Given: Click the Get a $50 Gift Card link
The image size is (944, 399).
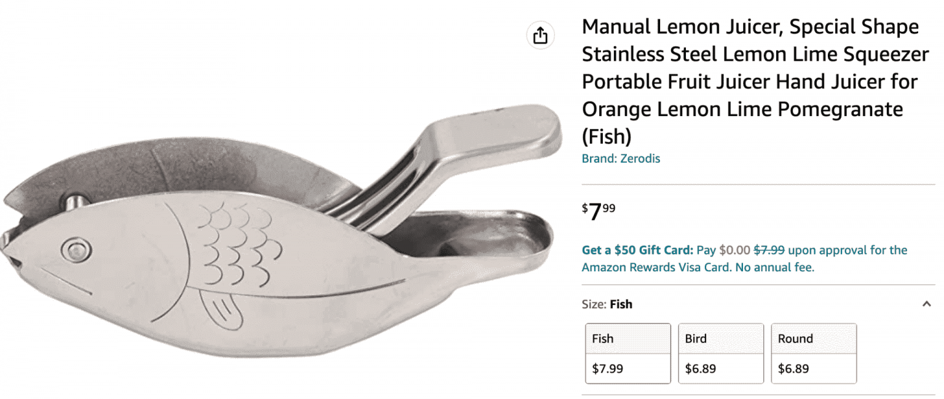Looking at the screenshot, I should pyautogui.click(x=637, y=250).
